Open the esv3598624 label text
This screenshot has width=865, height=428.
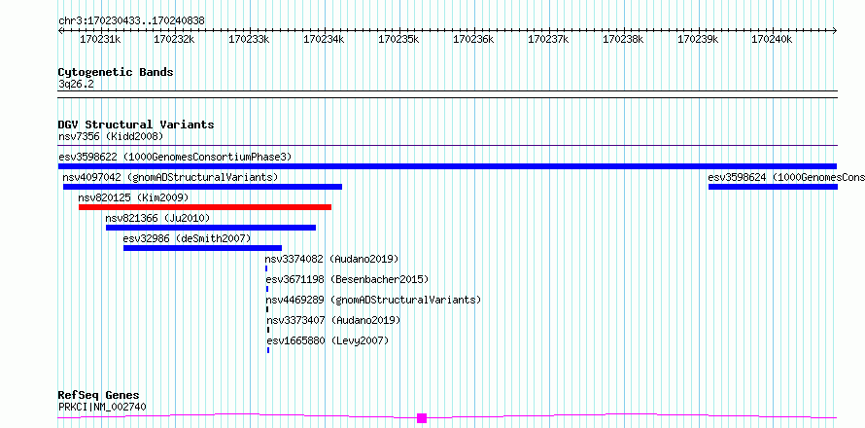tap(786, 177)
